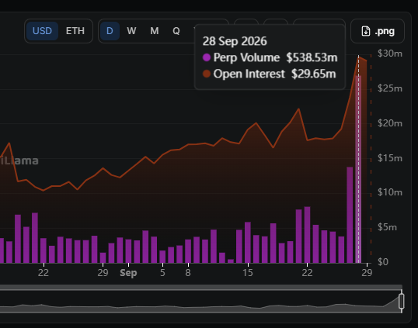Click the timeline range navigator bar
The width and height of the screenshot is (418, 328).
coord(201,302)
